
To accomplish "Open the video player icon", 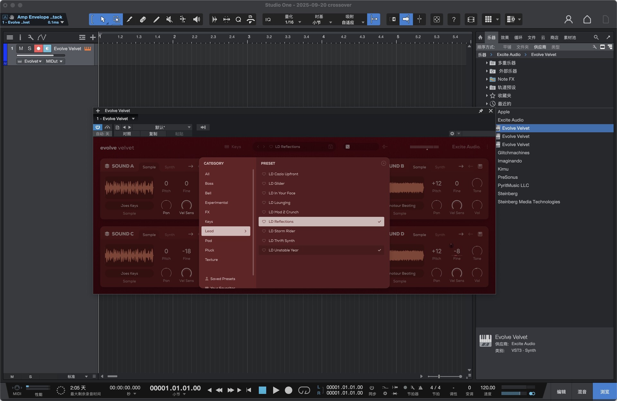I will [x=471, y=20].
